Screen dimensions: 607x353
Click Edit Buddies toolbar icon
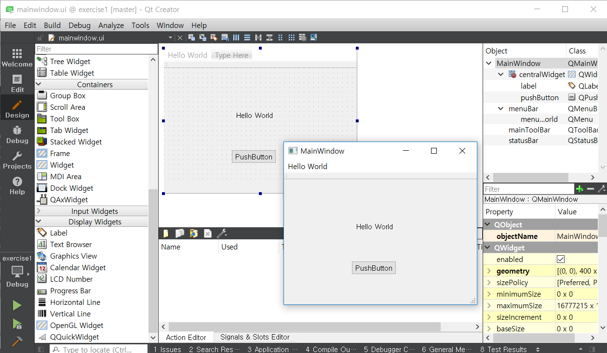click(214, 38)
